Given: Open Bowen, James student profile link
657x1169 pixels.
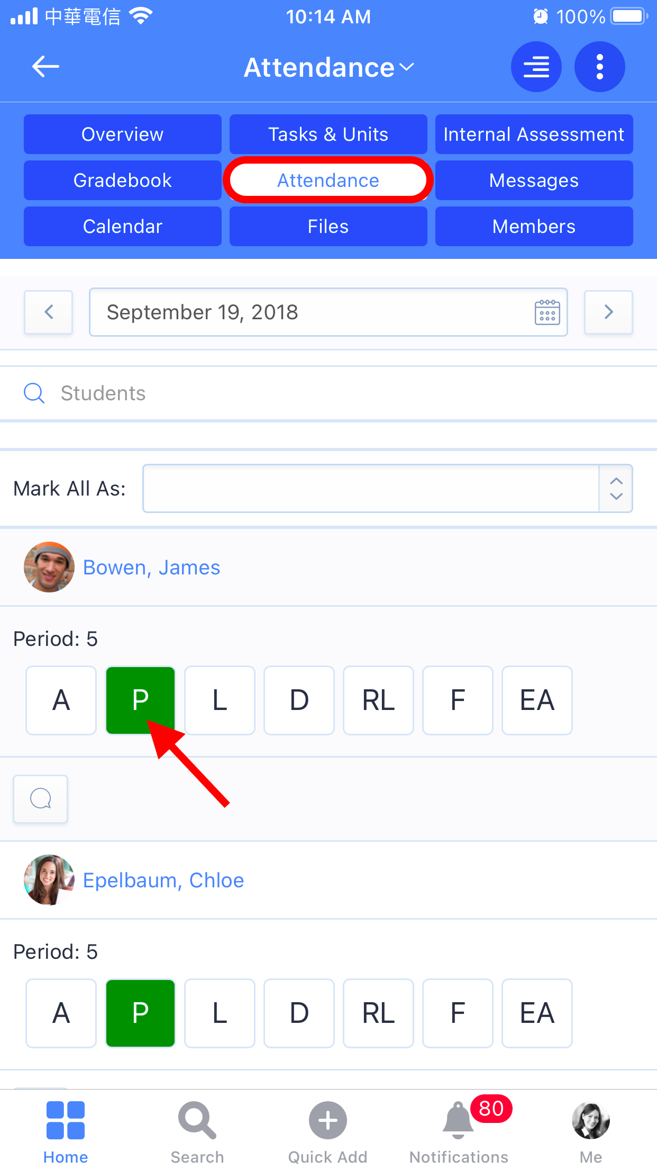Looking at the screenshot, I should (151, 568).
